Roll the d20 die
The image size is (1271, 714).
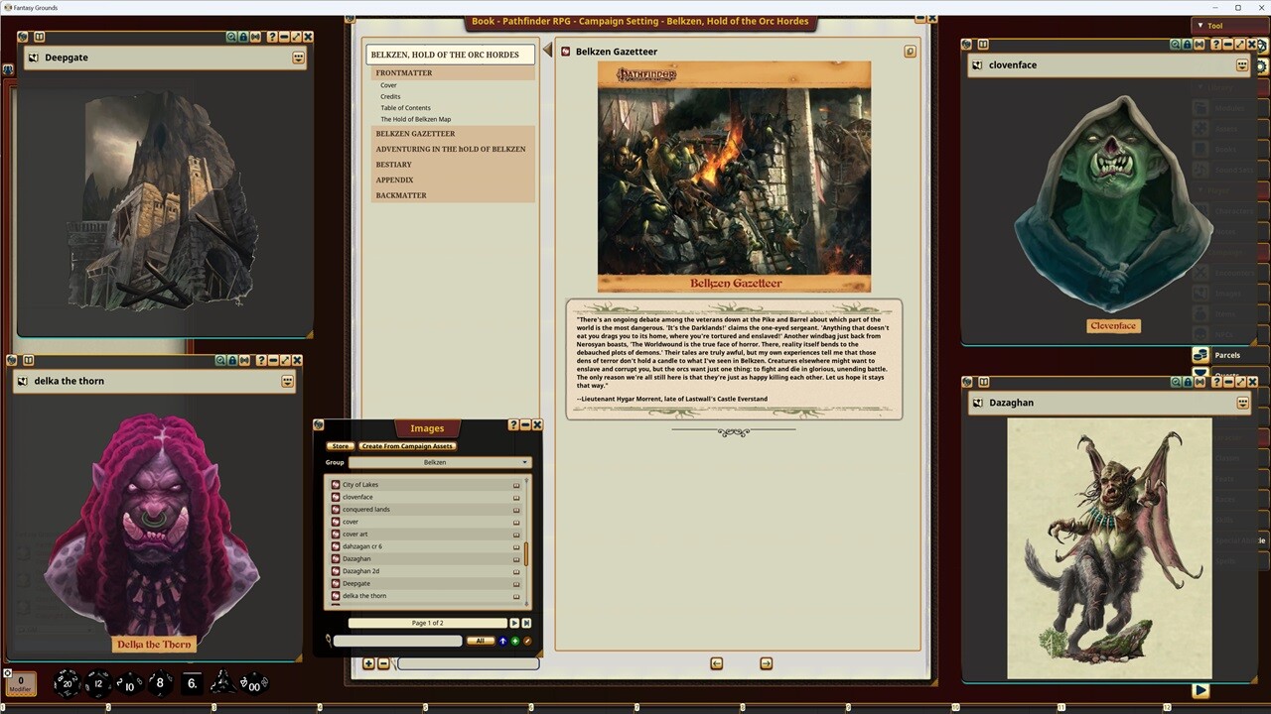[x=68, y=682]
